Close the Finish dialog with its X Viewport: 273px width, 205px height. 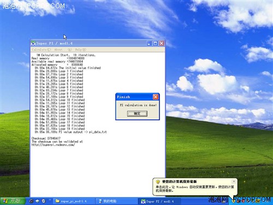coord(156,97)
